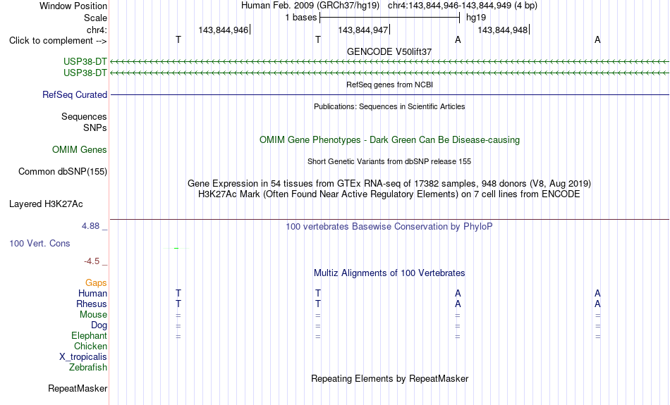Click the Human Feb. 2009 (GRCh37/hg19) header text

(310, 6)
